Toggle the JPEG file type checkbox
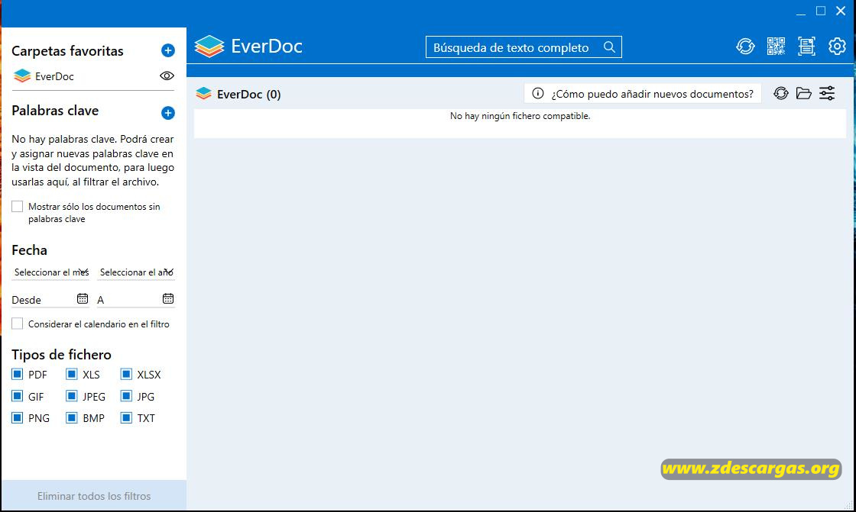The image size is (856, 512). (x=72, y=396)
